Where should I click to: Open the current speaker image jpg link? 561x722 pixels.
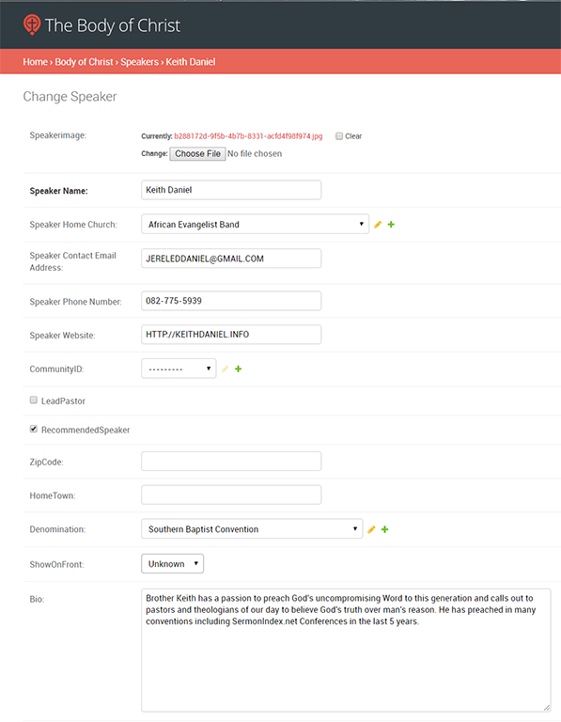[248, 136]
